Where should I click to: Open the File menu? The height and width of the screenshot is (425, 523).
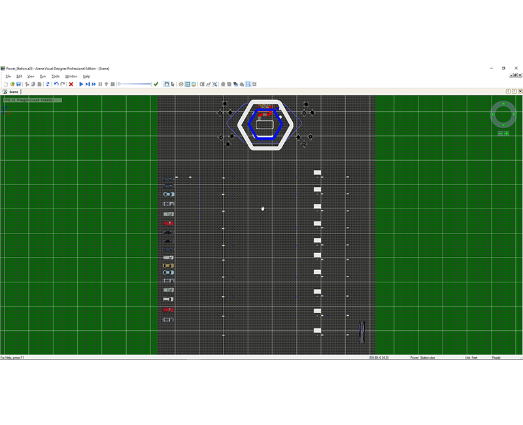click(8, 76)
